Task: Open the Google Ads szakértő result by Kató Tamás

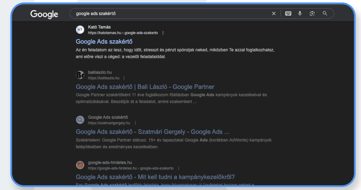Action: 104,42
